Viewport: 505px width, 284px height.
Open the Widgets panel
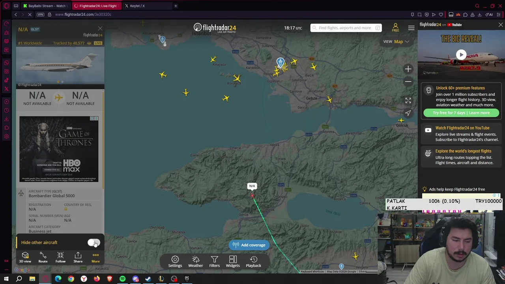pos(233,261)
